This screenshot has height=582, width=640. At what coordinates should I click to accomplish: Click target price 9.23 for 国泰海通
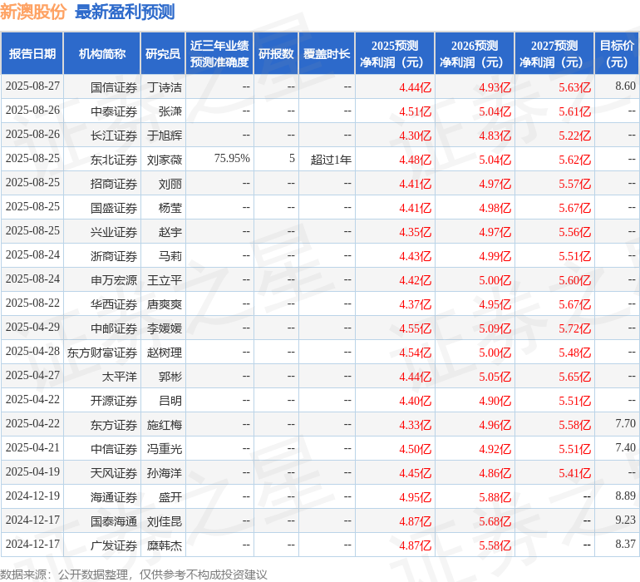[x=625, y=520]
